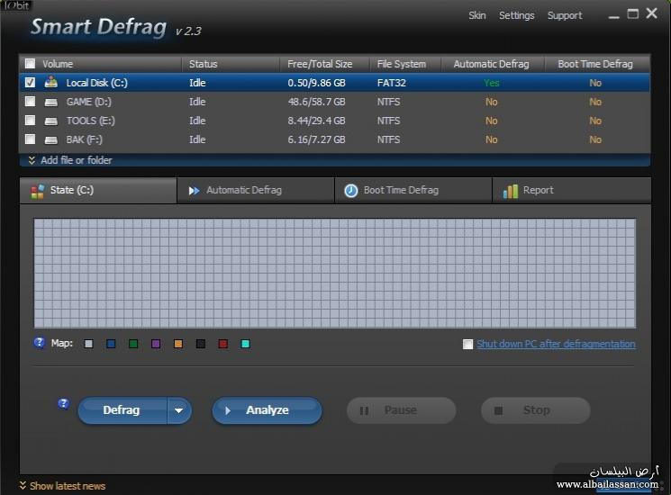Click the Volume column header

[58, 64]
